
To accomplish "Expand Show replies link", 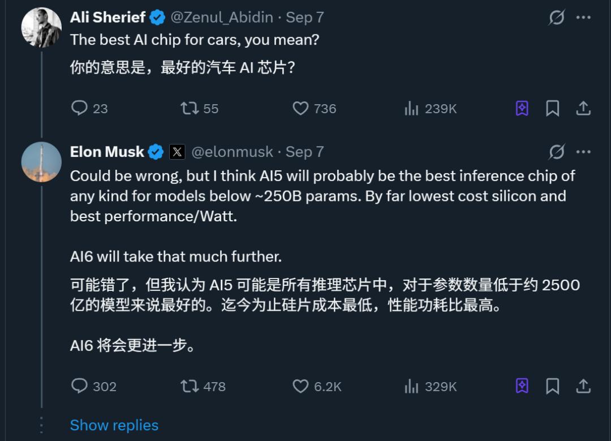I will coord(114,425).
